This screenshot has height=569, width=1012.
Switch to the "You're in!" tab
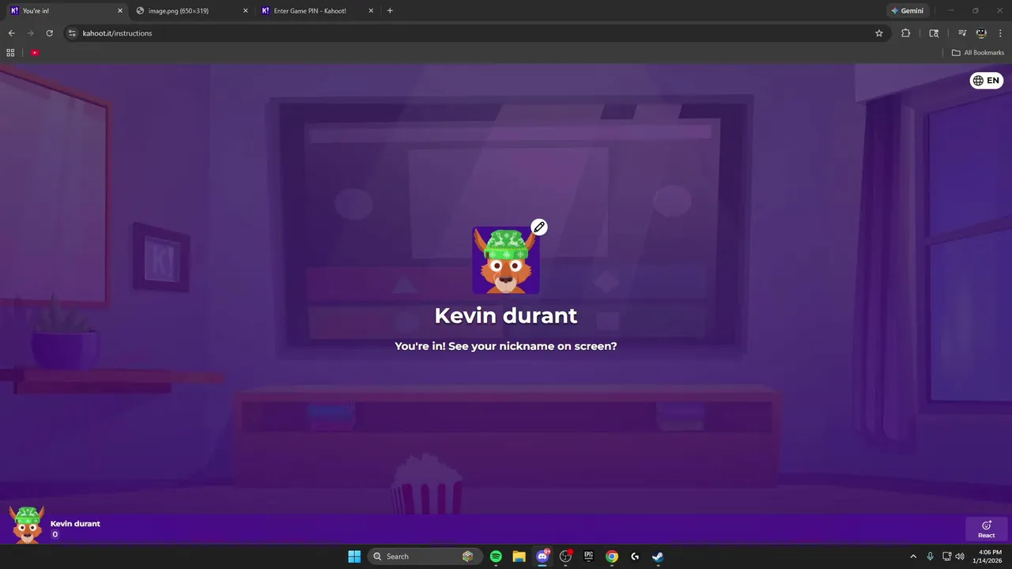pos(65,11)
